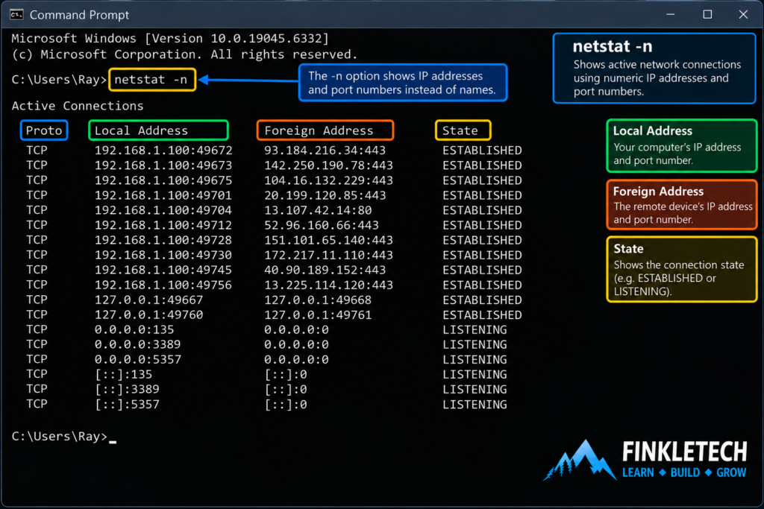The image size is (764, 509).
Task: Click LISTENING state for 0.0.0.0:135 row
Action: click(475, 330)
